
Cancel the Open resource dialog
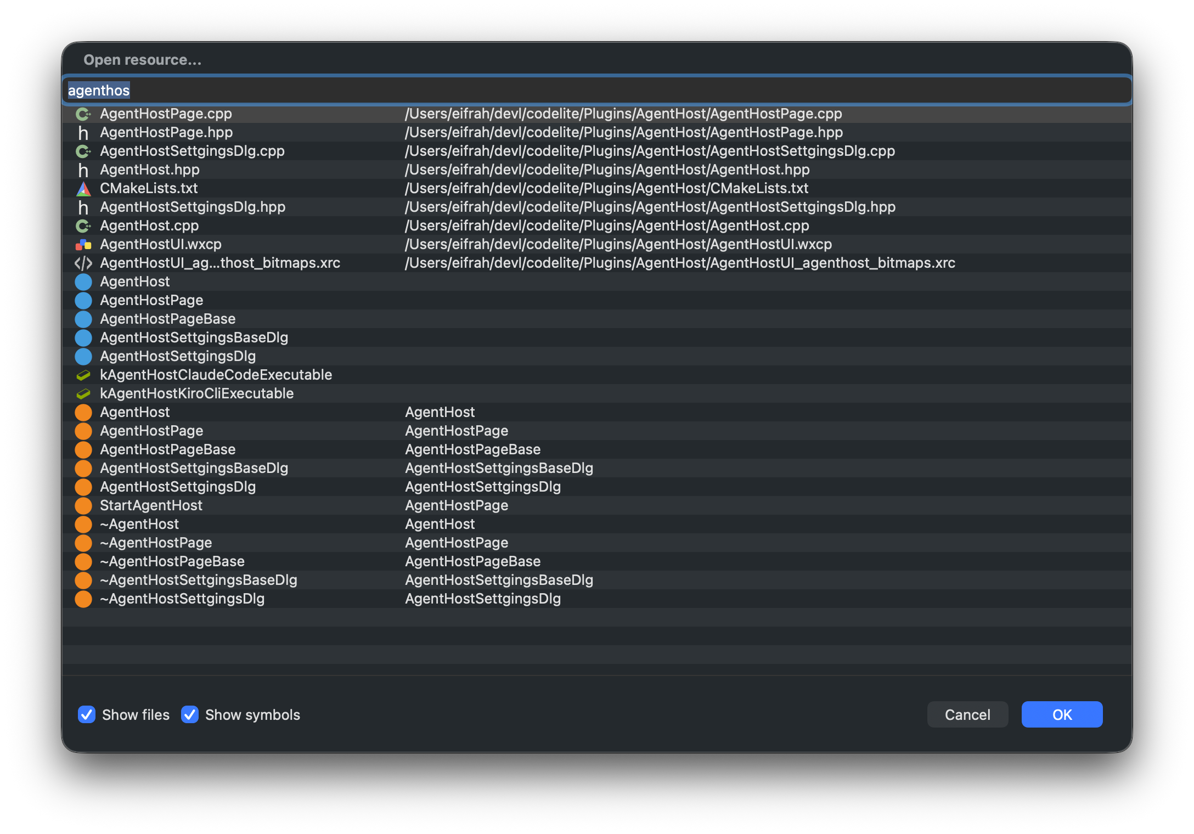click(x=967, y=714)
